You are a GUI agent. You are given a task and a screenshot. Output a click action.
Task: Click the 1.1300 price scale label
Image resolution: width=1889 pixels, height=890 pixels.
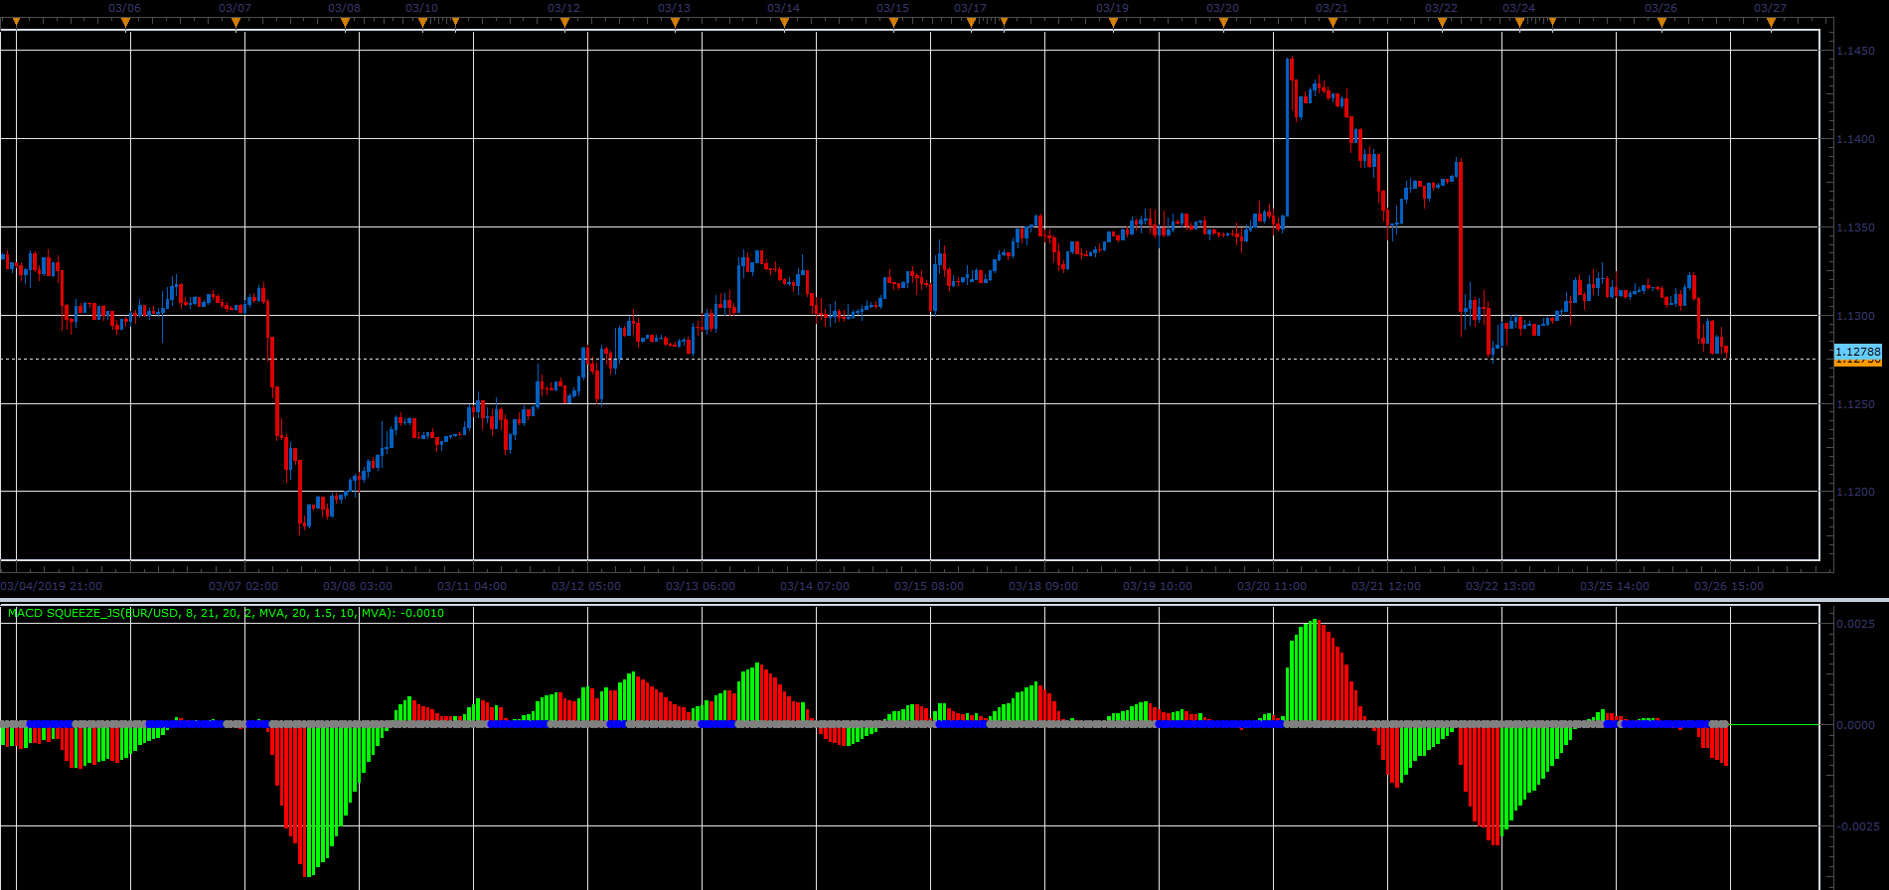pos(1856,316)
